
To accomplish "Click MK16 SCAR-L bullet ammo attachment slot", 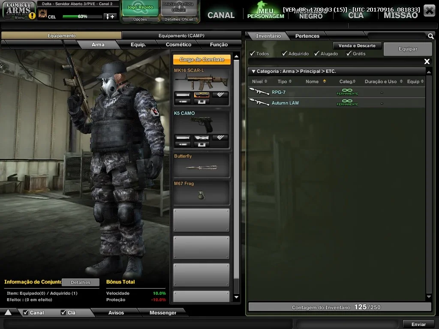I will click(183, 102).
